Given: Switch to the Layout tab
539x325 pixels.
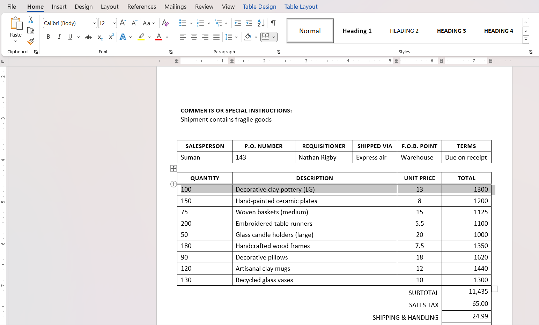Looking at the screenshot, I should [x=110, y=7].
